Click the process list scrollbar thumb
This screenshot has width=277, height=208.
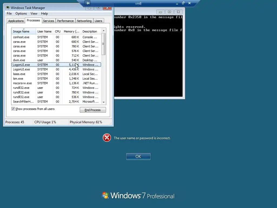pos(104,44)
